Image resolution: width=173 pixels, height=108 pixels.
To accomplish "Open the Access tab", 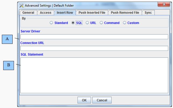I will 45,13.
